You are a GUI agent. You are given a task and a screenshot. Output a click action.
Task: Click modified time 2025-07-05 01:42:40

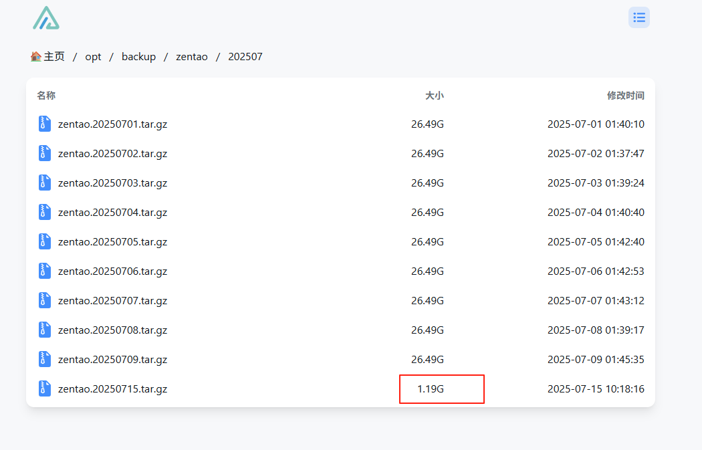[x=596, y=242]
